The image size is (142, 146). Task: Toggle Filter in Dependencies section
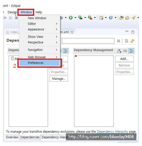[65, 51]
